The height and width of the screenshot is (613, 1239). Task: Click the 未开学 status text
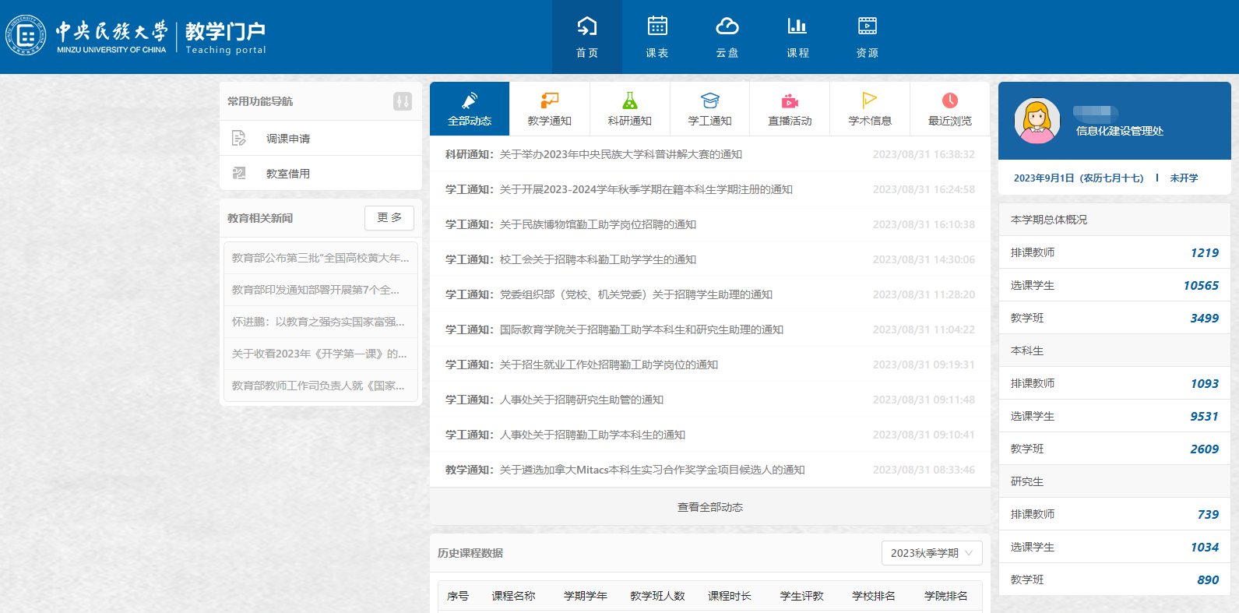pyautogui.click(x=1184, y=178)
